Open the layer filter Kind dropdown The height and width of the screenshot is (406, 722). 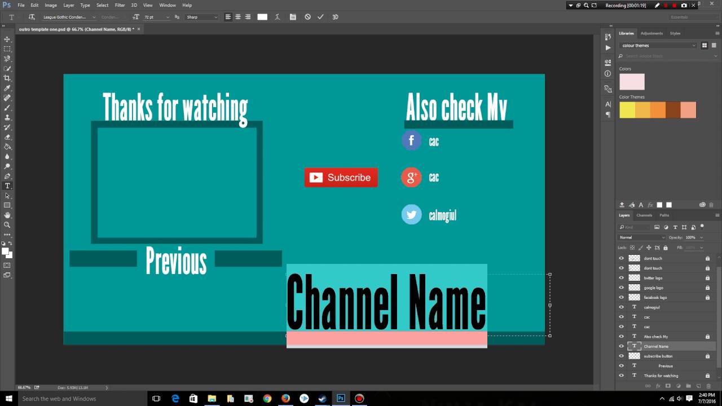(635, 227)
